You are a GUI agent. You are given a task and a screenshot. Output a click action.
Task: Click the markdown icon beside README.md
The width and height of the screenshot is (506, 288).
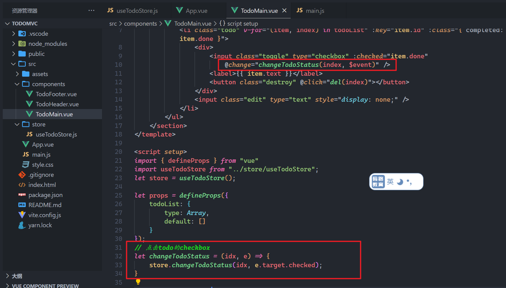(22, 205)
